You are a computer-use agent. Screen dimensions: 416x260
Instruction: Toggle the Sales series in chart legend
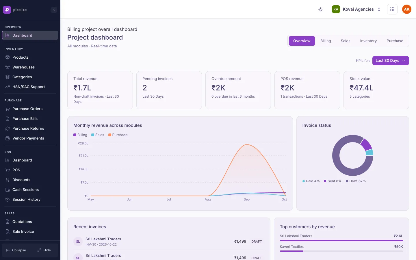coord(98,135)
